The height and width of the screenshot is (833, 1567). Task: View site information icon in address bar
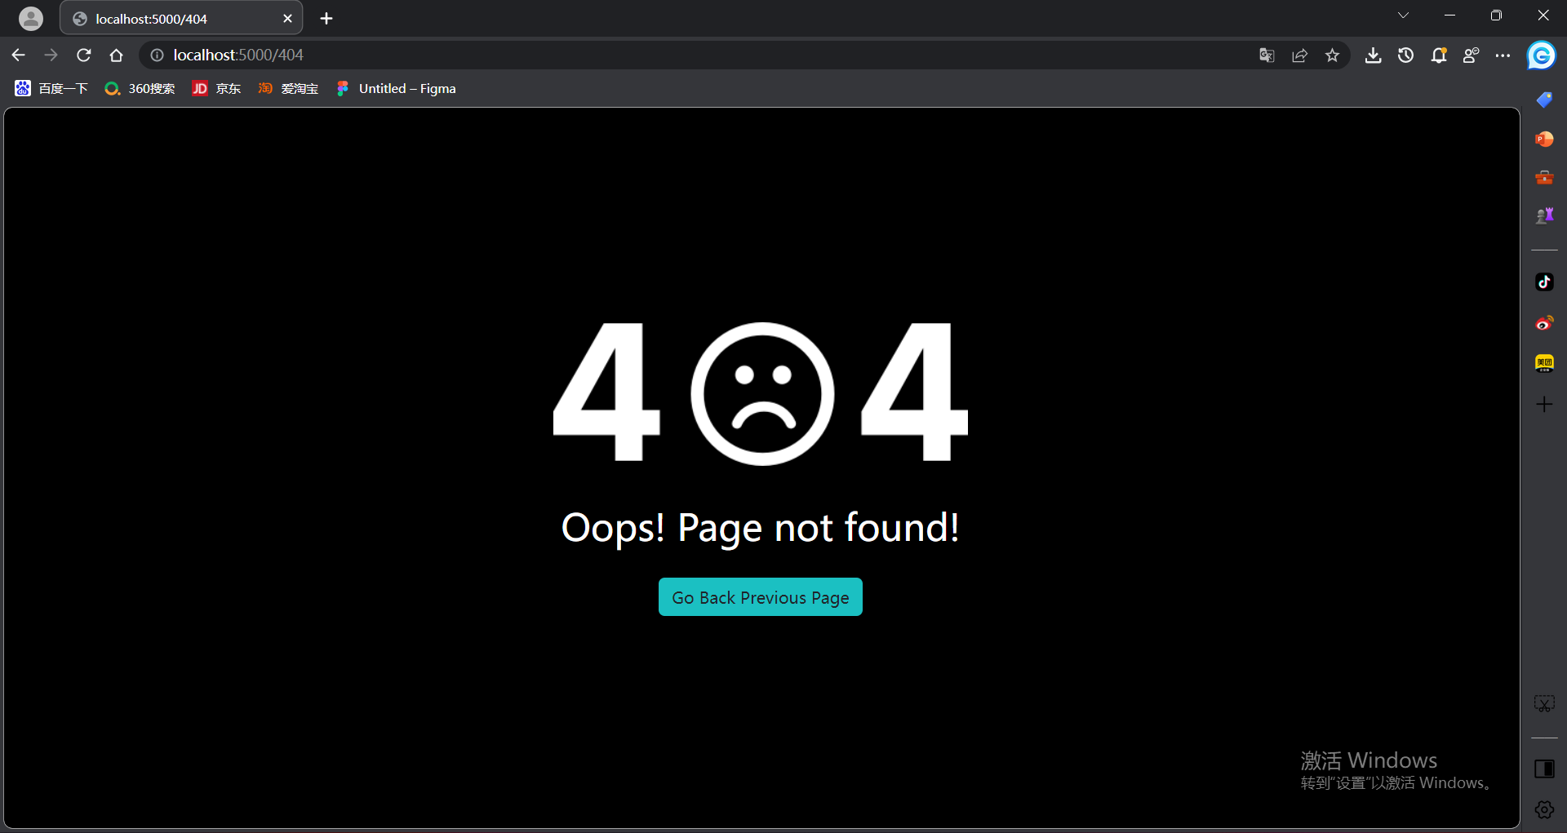(157, 55)
